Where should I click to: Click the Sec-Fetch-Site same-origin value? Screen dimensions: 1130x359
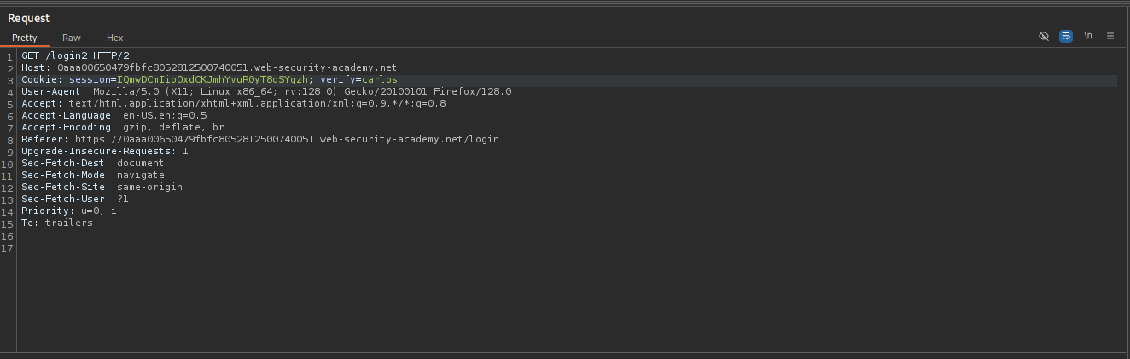tap(149, 187)
